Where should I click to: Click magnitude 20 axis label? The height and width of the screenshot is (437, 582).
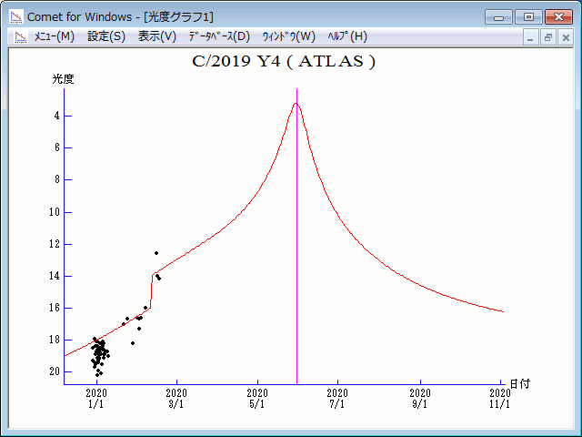tap(55, 371)
